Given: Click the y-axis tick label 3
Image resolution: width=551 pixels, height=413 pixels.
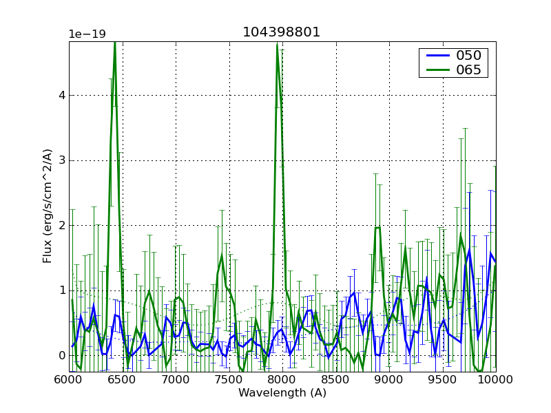Looking at the screenshot, I should 61,160.
